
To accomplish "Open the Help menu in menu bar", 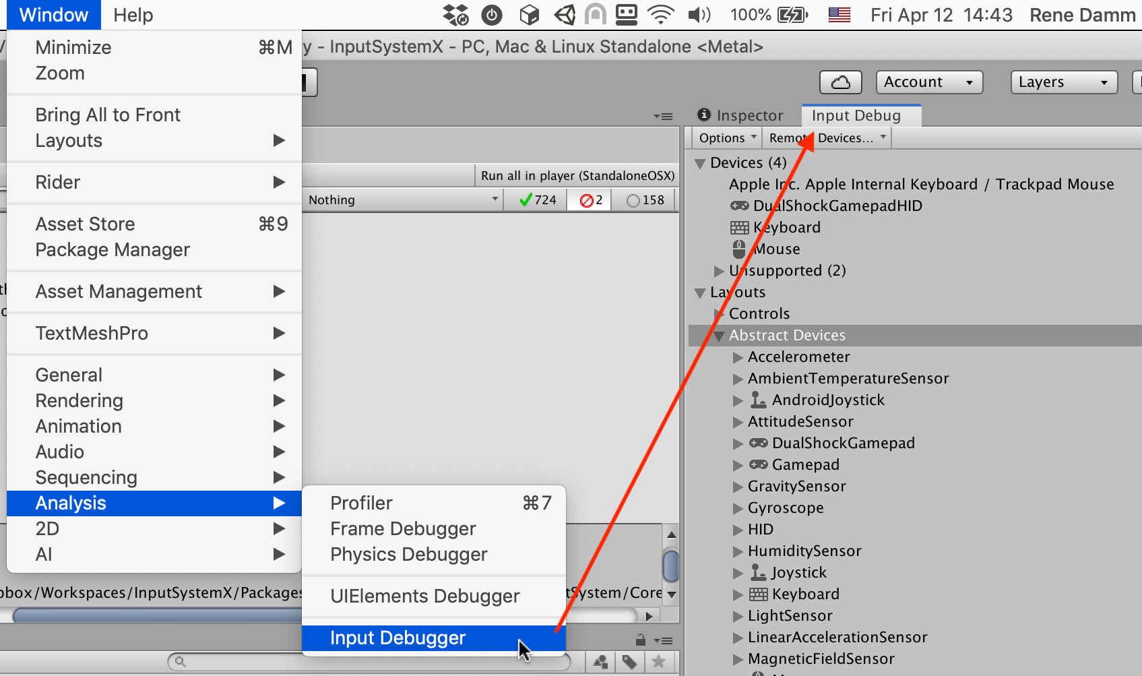I will [133, 15].
